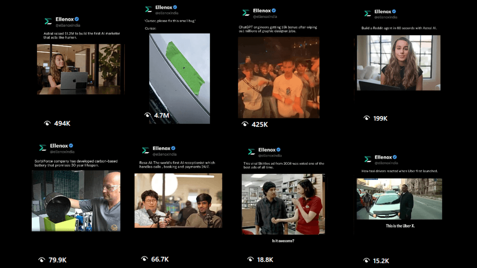The width and height of the screenshot is (477, 268).
Task: Click caption 'Build a Reddit agent in 60 seconds'
Action: coord(399,28)
